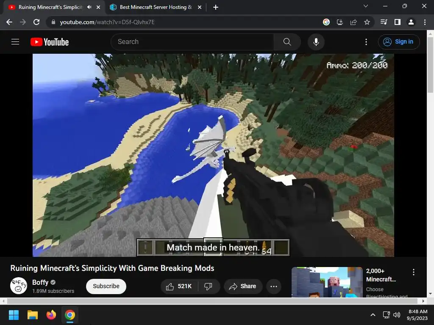
Task: Like the video with thumbs up
Action: click(x=179, y=286)
